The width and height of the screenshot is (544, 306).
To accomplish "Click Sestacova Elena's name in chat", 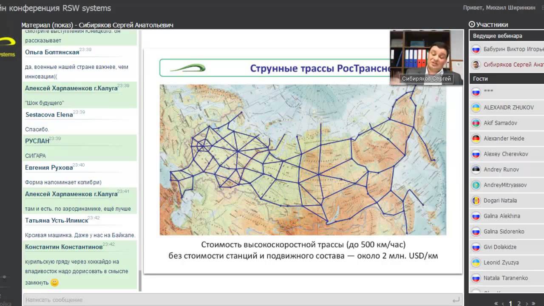I will [49, 115].
